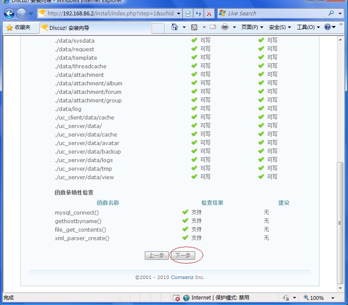Click the Read Mail icon
Viewport: 348px width, 305px height.
tap(213, 27)
